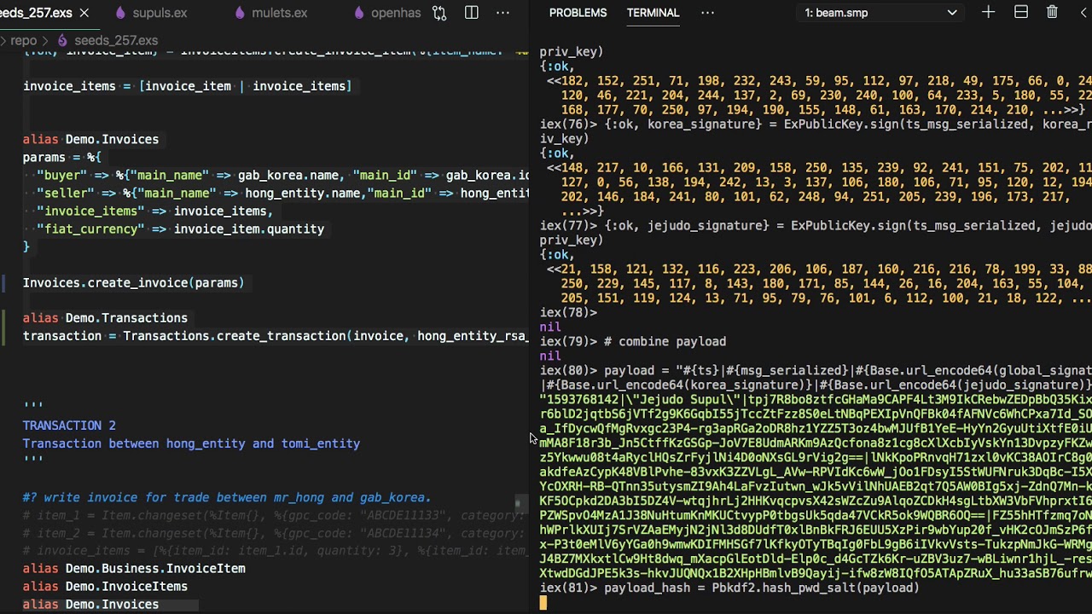The image size is (1092, 614).
Task: Create a new terminal with plus icon
Action: point(988,13)
